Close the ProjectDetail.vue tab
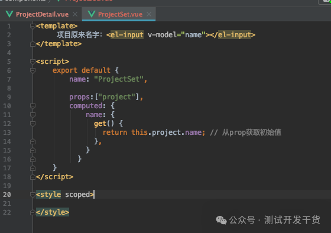The image size is (331, 233). 75,14
